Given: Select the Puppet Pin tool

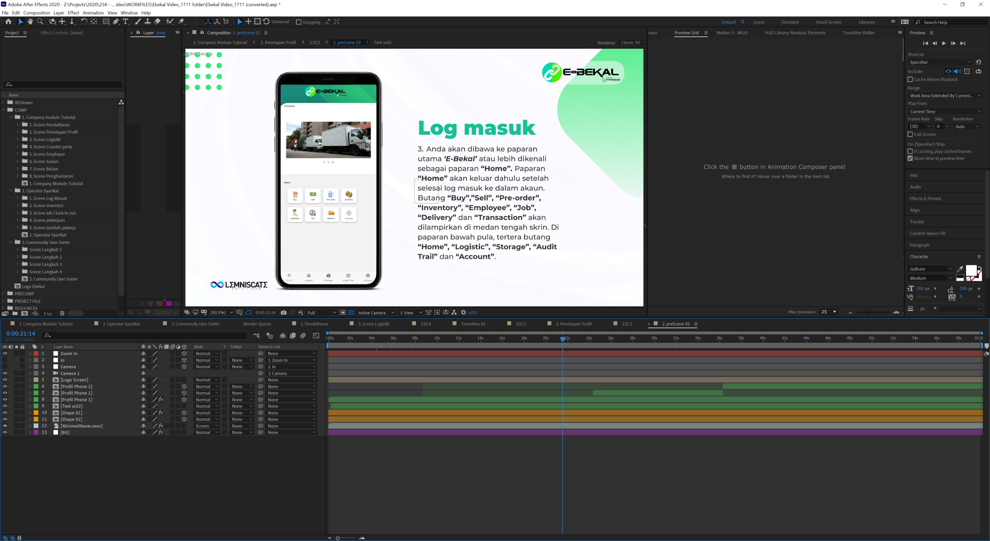Looking at the screenshot, I should pyautogui.click(x=181, y=22).
